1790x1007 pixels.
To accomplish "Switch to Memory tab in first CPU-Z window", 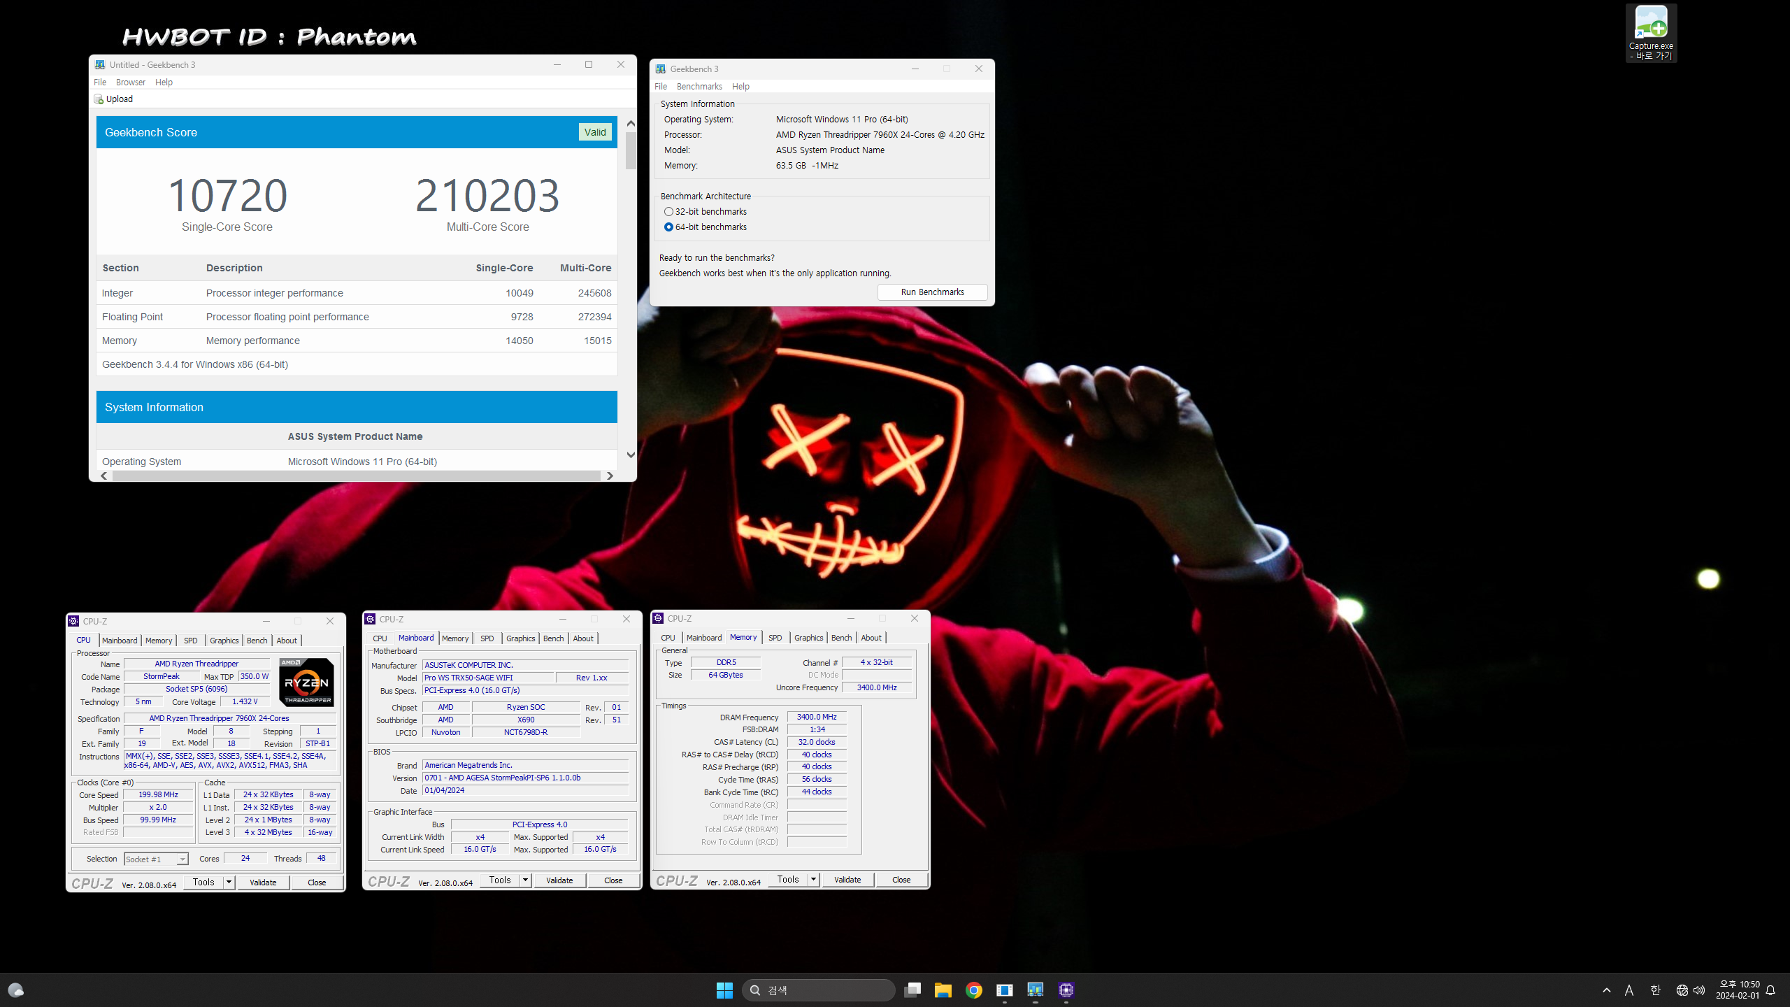I will (159, 641).
